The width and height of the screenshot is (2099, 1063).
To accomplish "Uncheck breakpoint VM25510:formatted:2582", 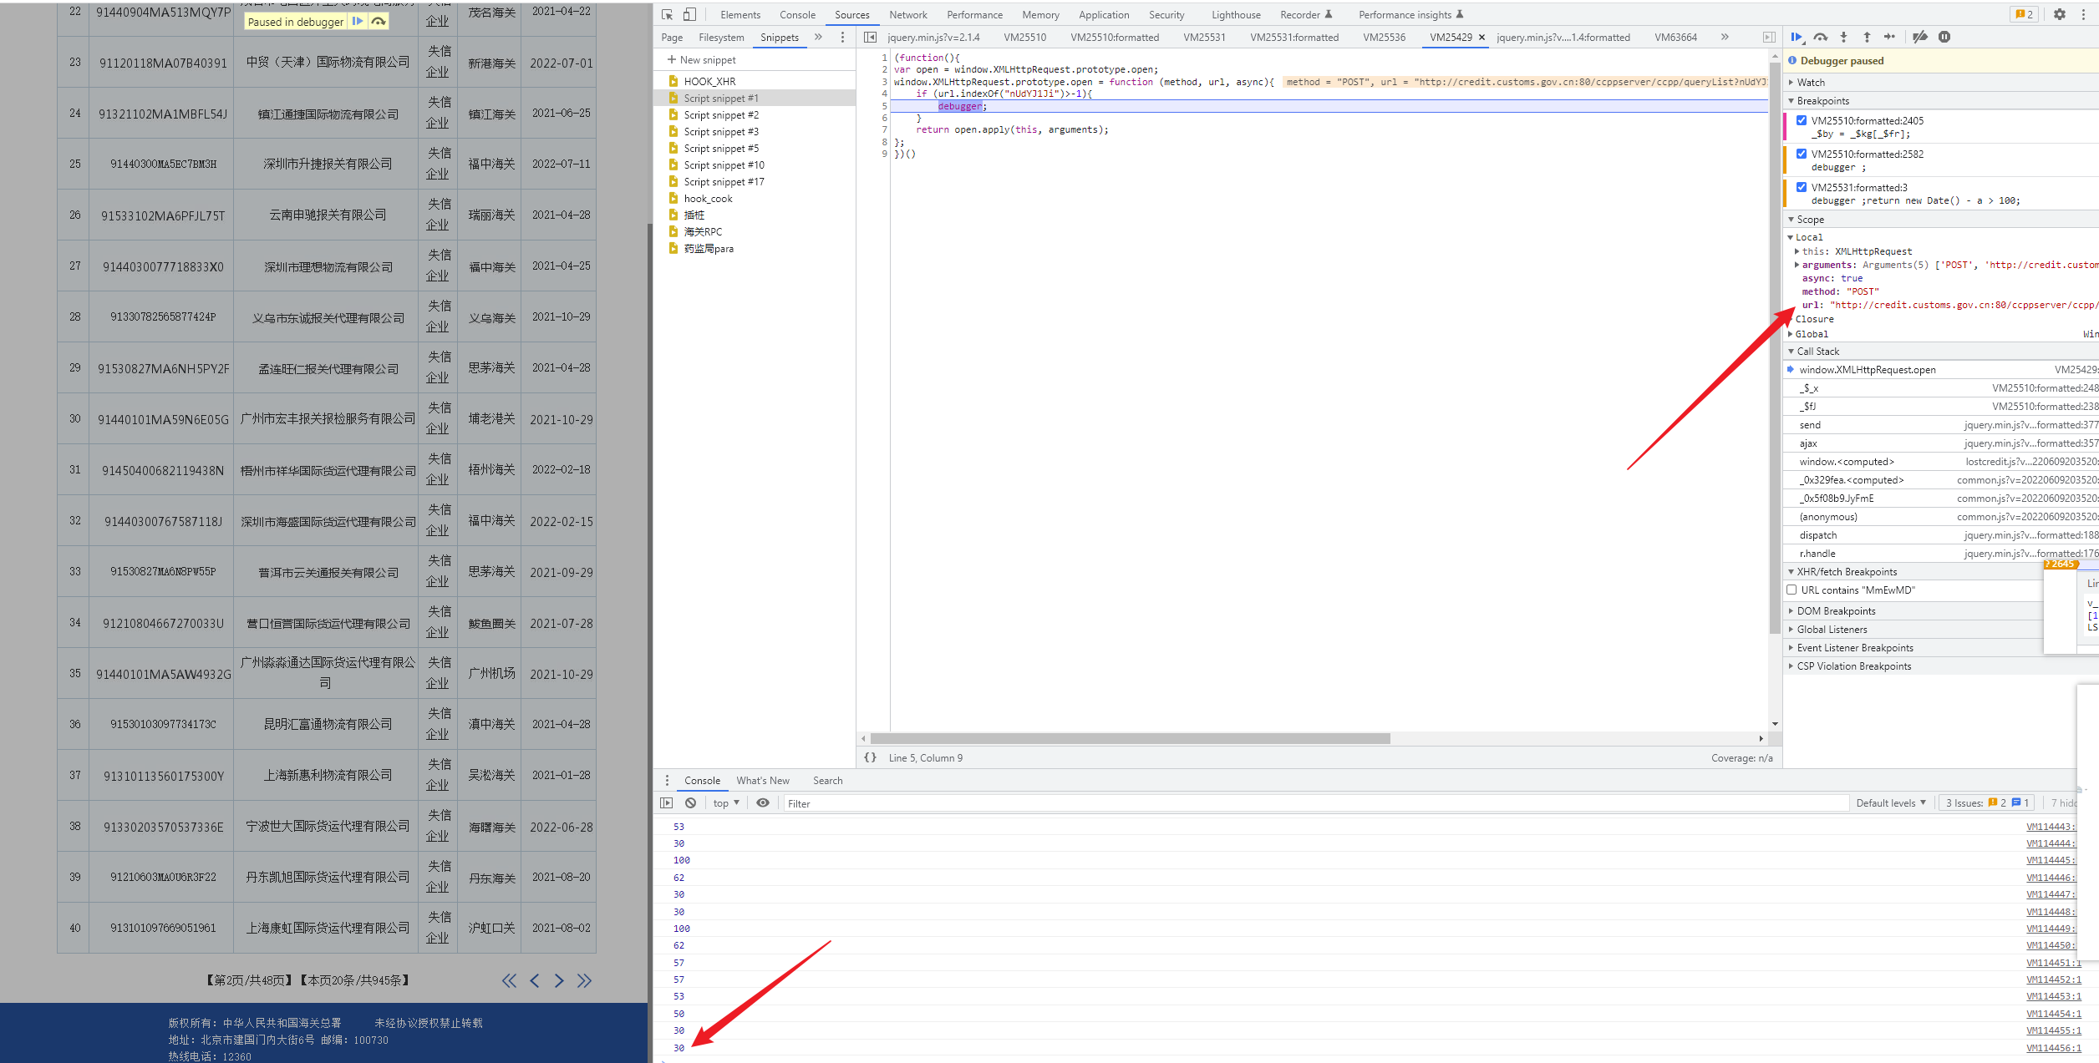I will point(1802,154).
